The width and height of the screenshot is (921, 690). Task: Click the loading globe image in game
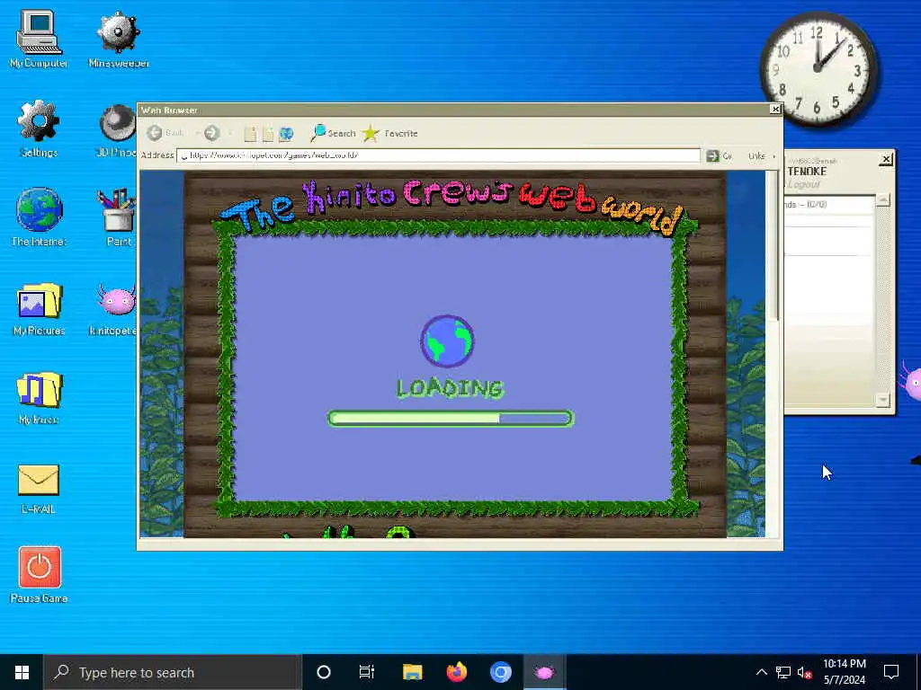[x=447, y=341]
